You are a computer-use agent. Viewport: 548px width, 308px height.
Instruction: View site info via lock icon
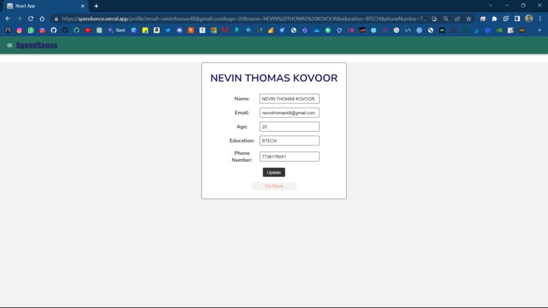(x=56, y=19)
